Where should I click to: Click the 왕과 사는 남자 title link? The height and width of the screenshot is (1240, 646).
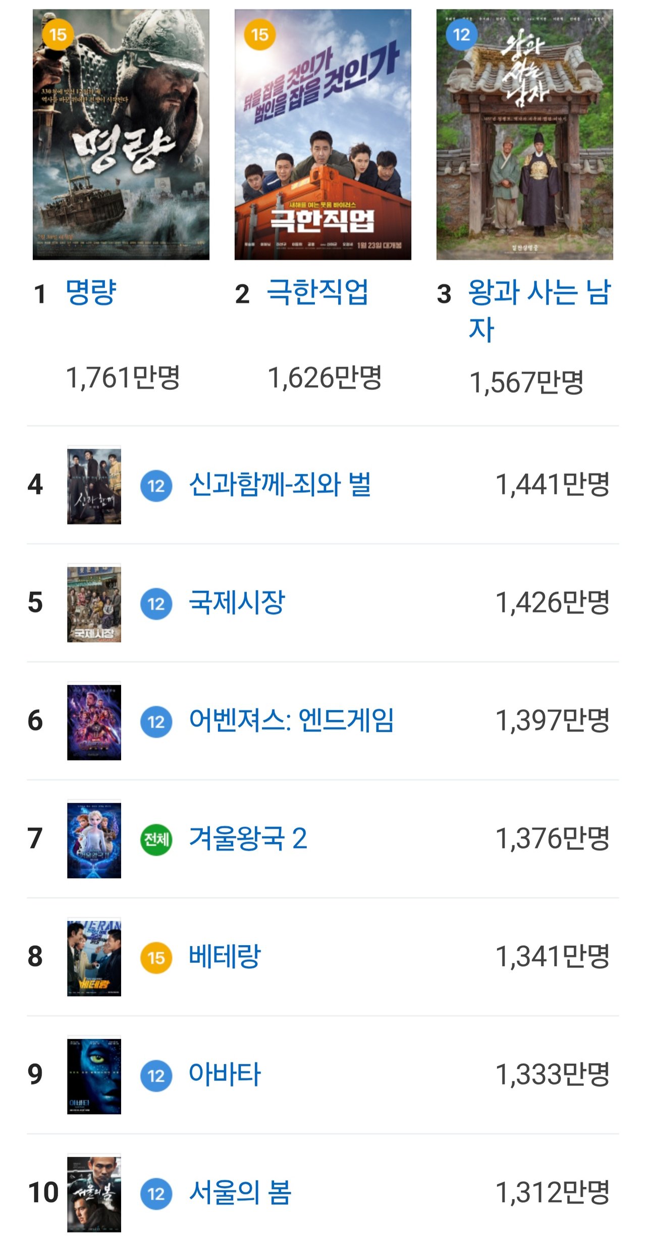(539, 309)
